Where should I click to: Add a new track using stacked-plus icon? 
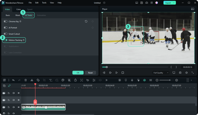(4, 86)
